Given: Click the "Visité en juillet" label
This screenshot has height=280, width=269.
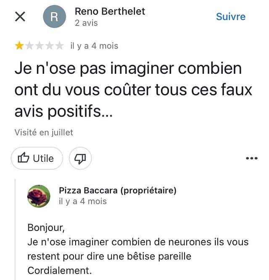Looking at the screenshot, I should point(44,132).
